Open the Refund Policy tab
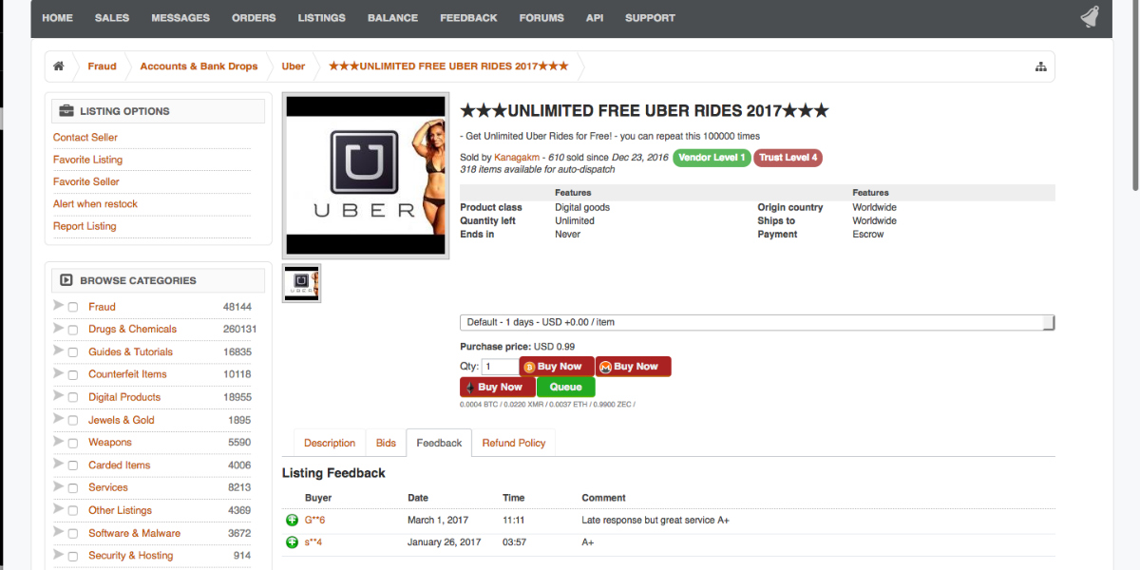The image size is (1140, 570). coord(514,443)
